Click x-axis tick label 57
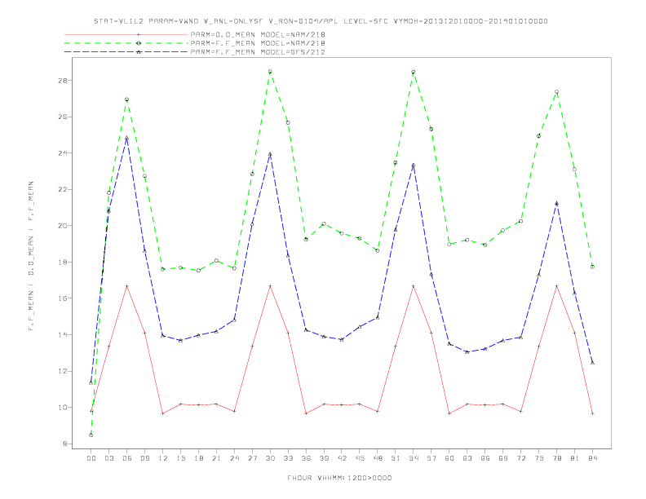Screen dimensions: 646x499 (x=431, y=458)
